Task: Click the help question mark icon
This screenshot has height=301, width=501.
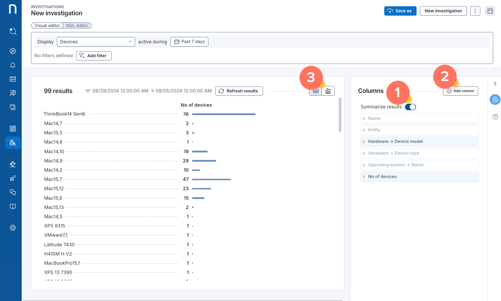Action: tap(495, 117)
